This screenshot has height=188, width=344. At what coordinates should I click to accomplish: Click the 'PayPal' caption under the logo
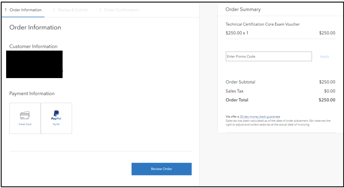[x=56, y=124]
